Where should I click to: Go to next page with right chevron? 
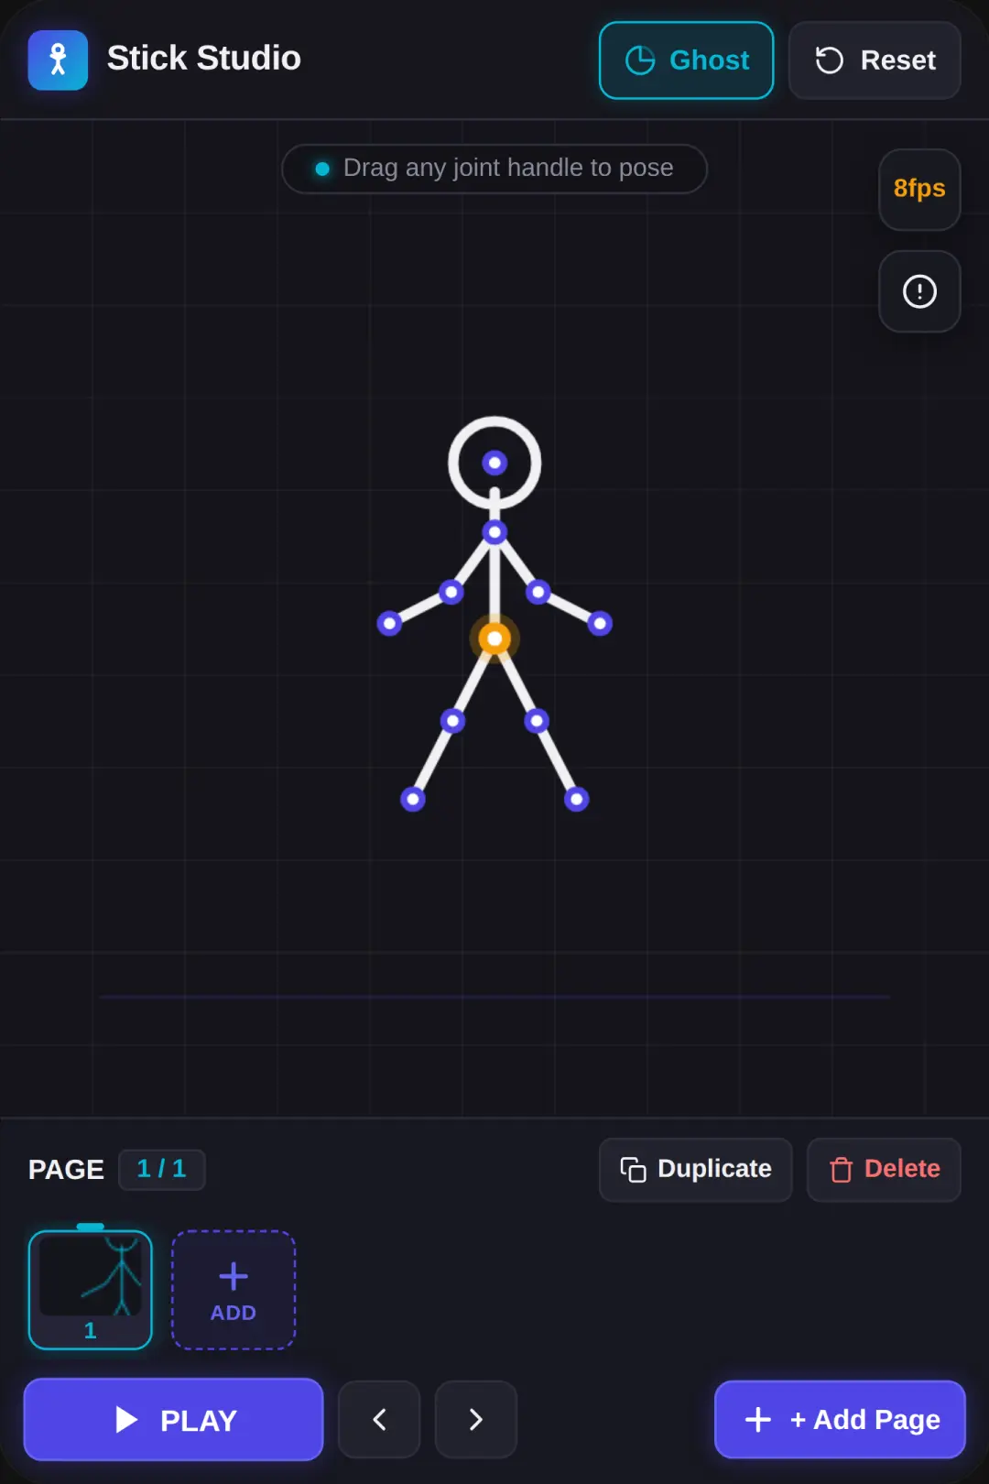[x=476, y=1420]
